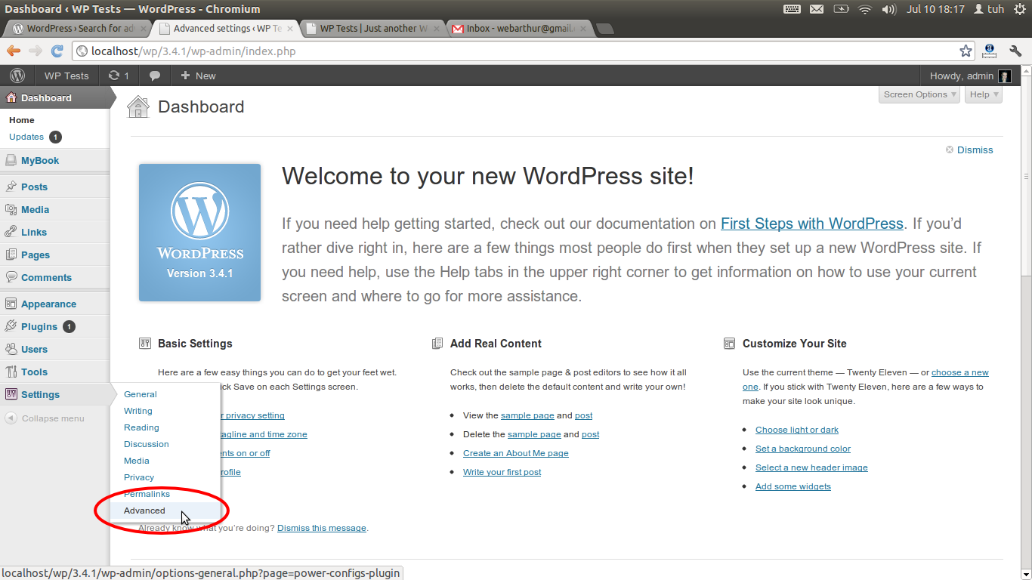
Task: Open the system mail indicator icon
Action: pos(817,9)
